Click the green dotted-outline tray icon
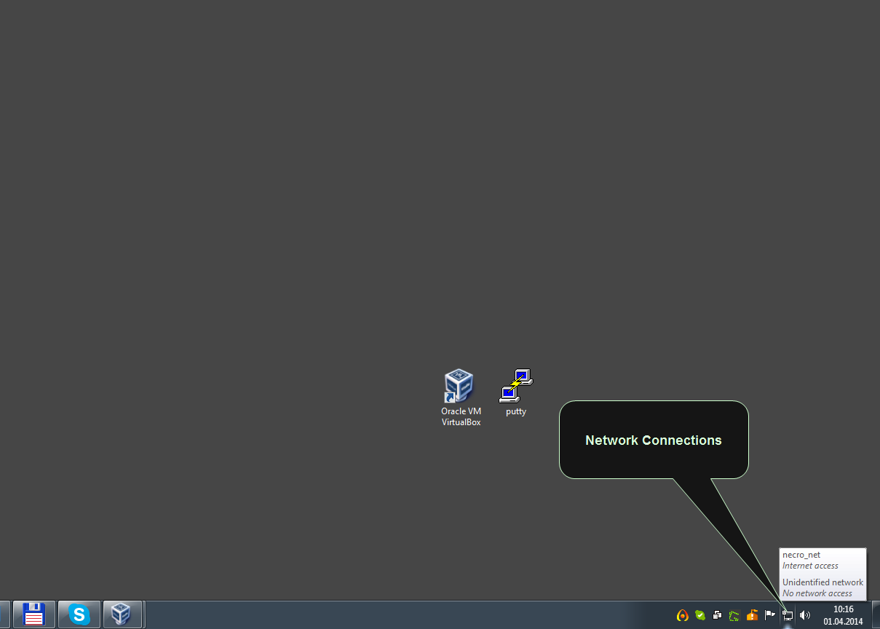The image size is (880, 629). click(x=735, y=615)
